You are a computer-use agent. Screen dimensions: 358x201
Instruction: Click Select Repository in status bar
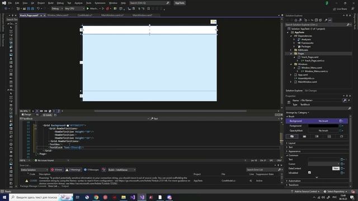point(336,192)
